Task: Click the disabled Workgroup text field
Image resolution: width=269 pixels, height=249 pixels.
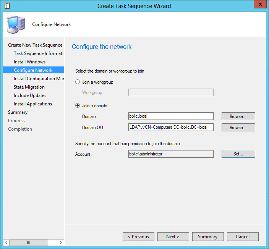Action: pos(171,92)
